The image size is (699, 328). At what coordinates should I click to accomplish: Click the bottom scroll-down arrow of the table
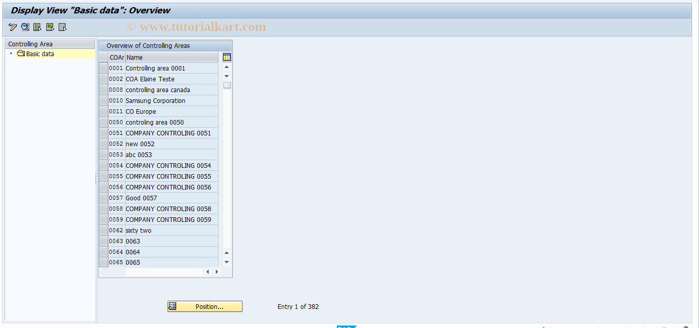coord(227,262)
